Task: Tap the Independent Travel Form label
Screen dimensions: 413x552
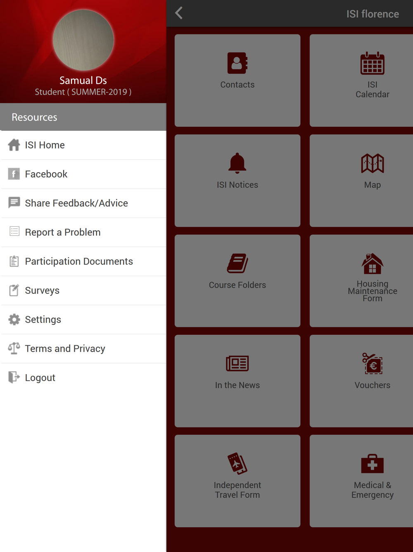Action: [x=237, y=490]
